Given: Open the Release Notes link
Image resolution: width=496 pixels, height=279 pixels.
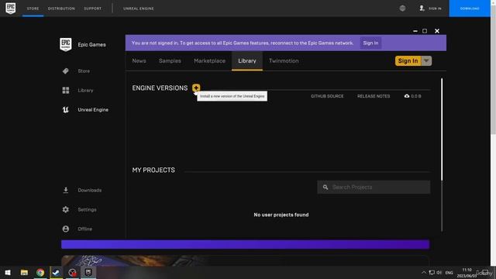Looking at the screenshot, I should point(374,96).
